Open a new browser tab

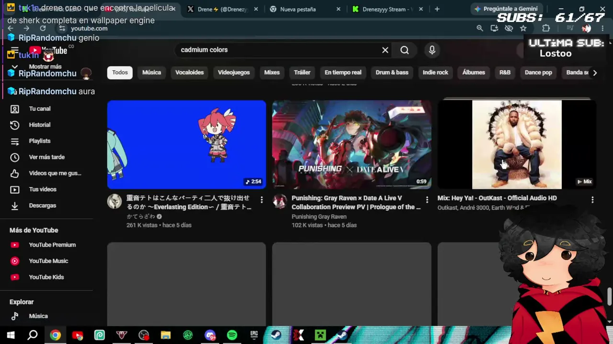point(437,9)
